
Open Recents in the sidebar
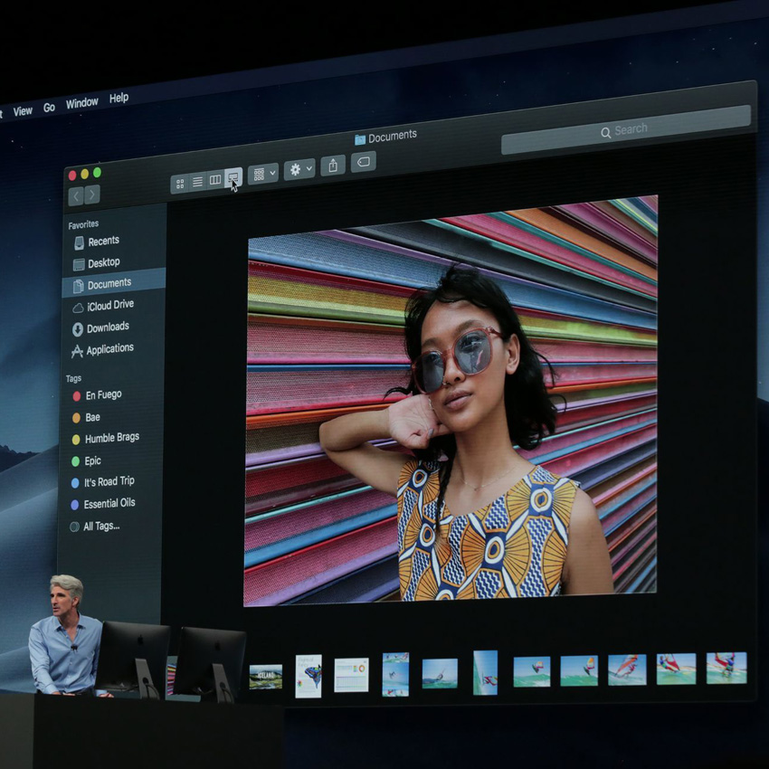[x=102, y=242]
